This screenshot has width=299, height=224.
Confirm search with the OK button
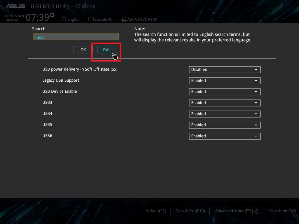[x=83, y=50]
